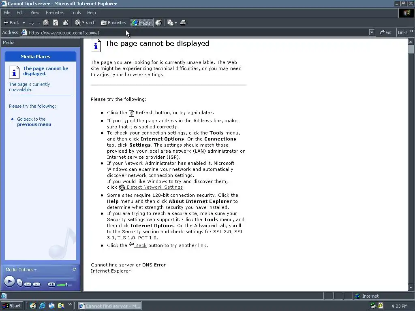Click the Forward arrow toolbar button
415x311 pixels.
pyautogui.click(x=32, y=23)
